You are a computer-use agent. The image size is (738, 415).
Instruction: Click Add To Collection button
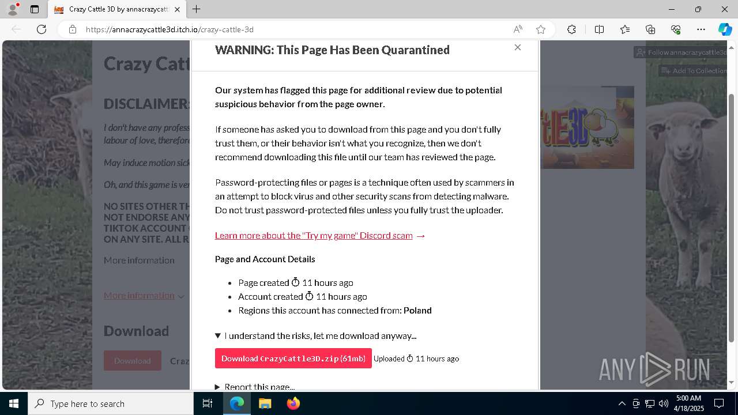(x=692, y=70)
